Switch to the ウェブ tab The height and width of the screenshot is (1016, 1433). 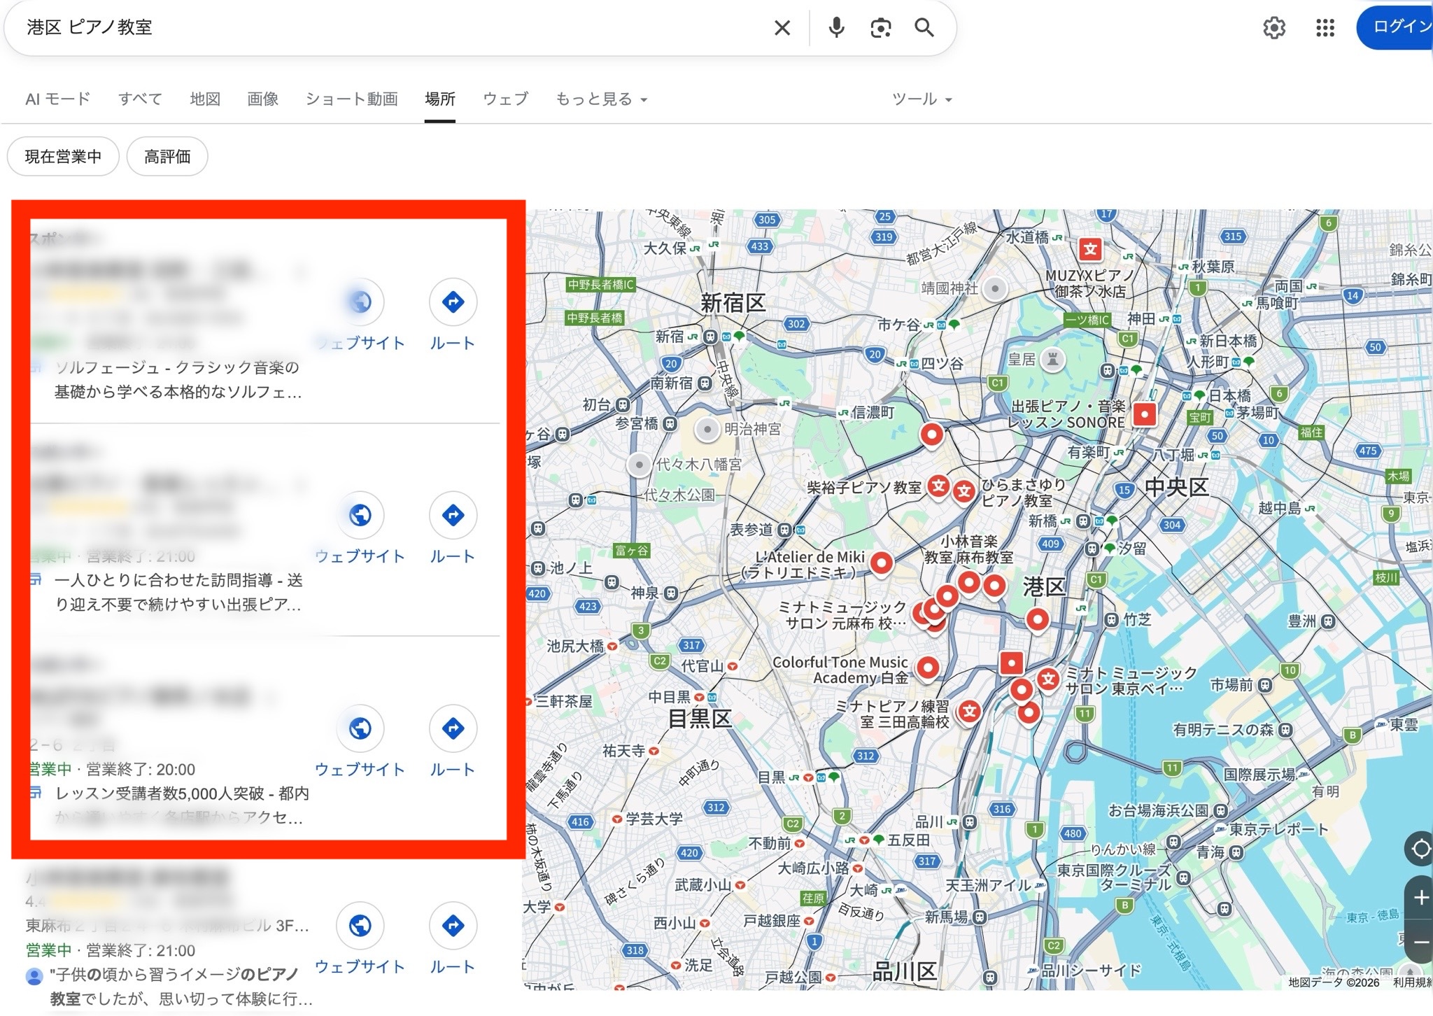(x=506, y=99)
